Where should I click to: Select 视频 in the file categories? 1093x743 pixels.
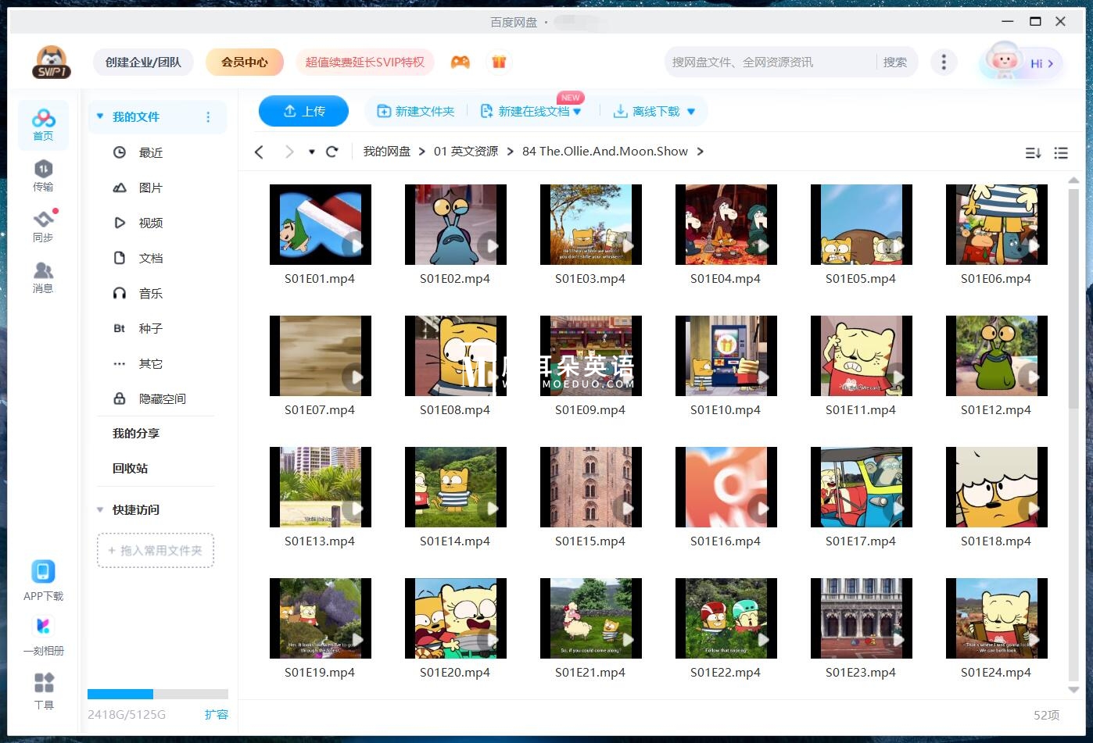click(150, 223)
